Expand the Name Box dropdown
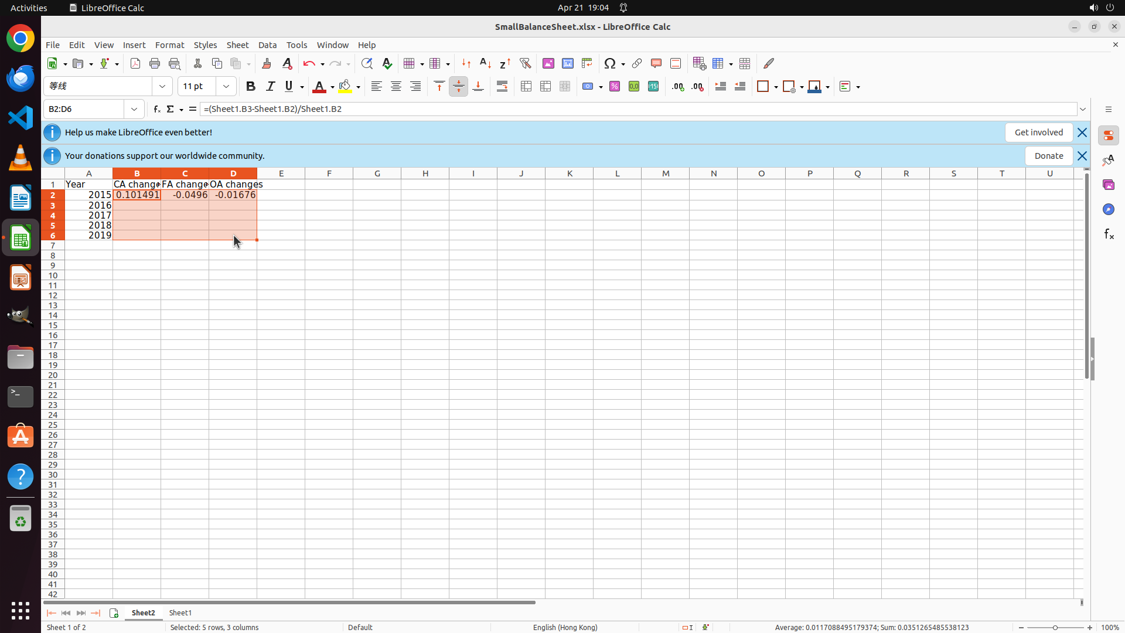The image size is (1125, 633). pyautogui.click(x=134, y=109)
